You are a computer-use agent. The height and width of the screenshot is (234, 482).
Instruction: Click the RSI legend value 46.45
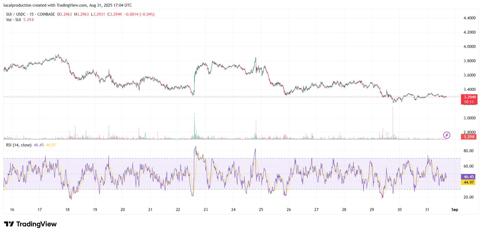coord(39,145)
